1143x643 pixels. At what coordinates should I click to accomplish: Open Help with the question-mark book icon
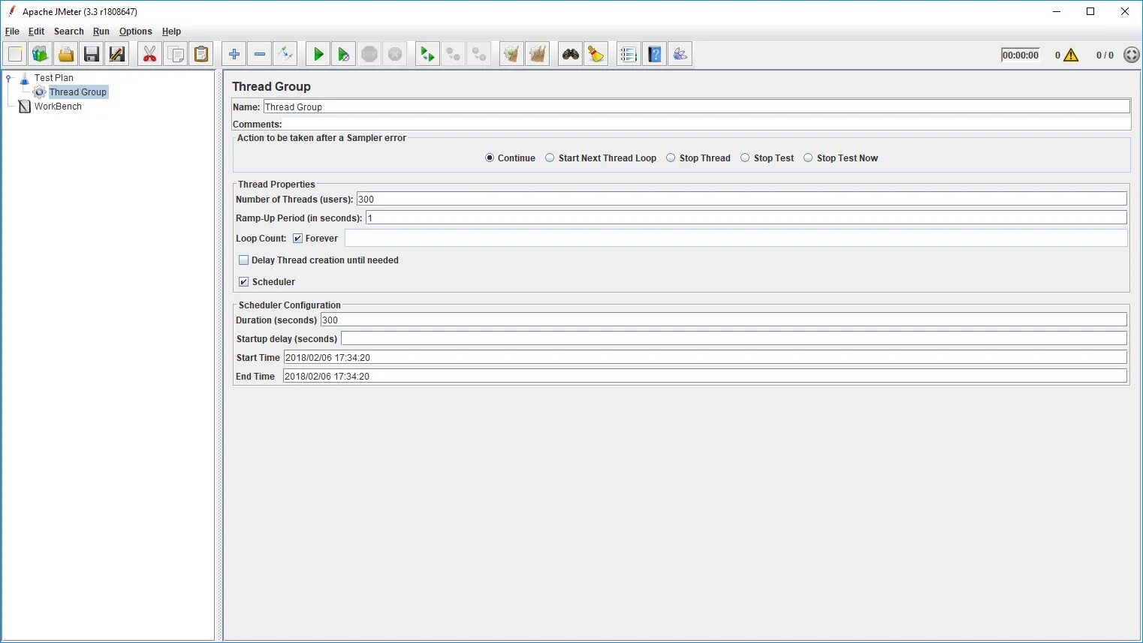click(x=655, y=54)
